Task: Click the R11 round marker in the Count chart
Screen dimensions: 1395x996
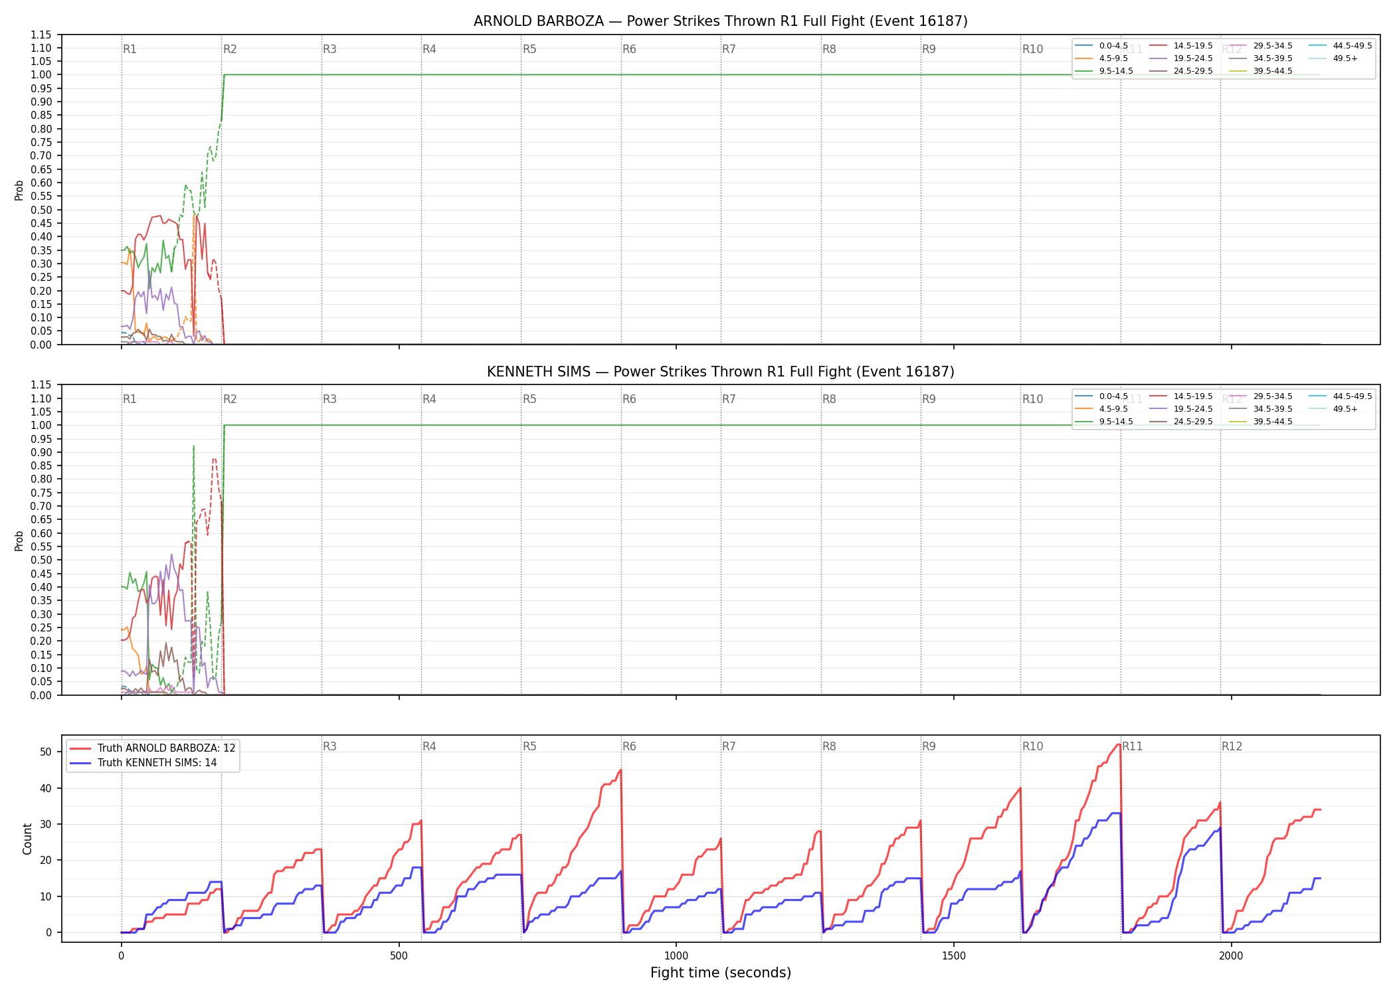Action: pyautogui.click(x=1133, y=746)
